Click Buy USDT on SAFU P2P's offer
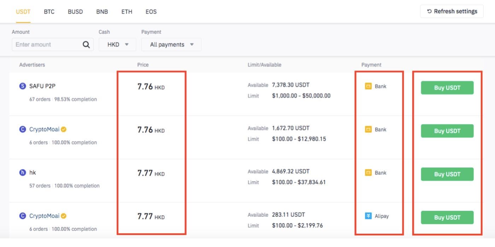Viewport: 495px width, 247px height. [x=447, y=88]
